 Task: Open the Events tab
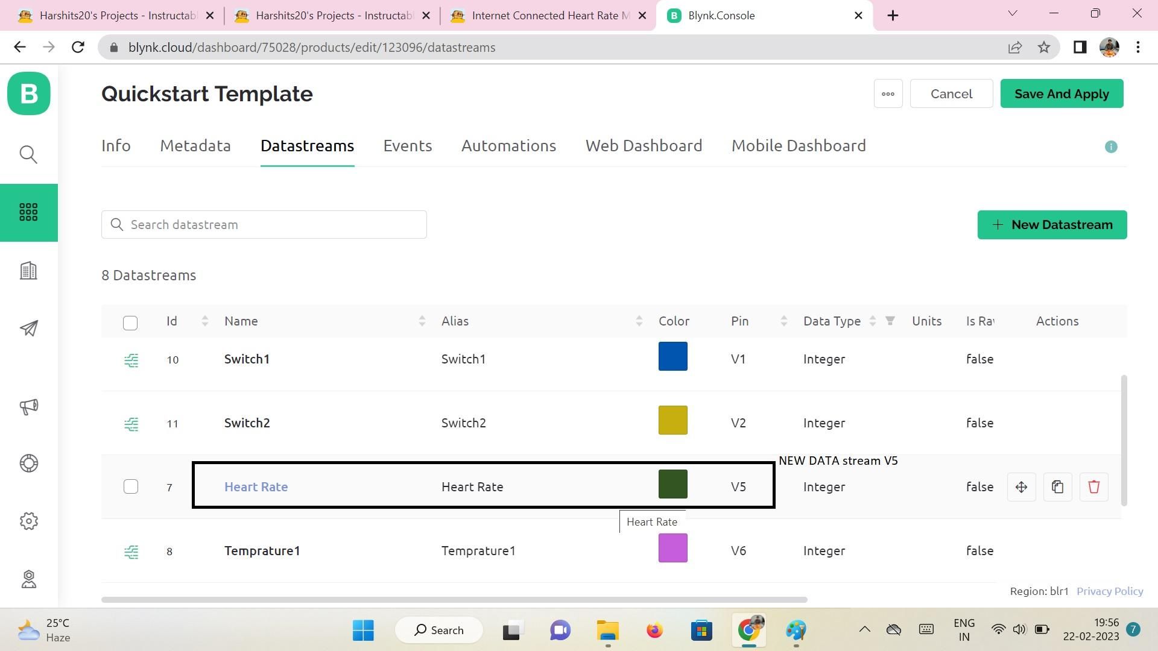point(408,146)
